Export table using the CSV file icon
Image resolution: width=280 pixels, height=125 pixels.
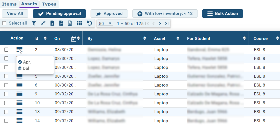(61, 23)
